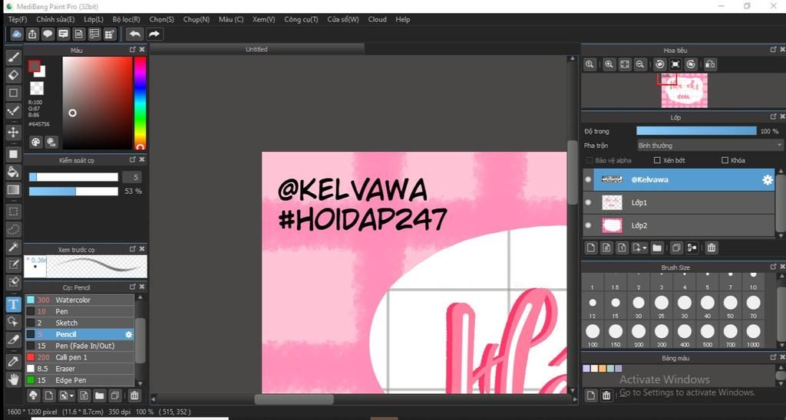Select the Lasso tool

(x=14, y=229)
